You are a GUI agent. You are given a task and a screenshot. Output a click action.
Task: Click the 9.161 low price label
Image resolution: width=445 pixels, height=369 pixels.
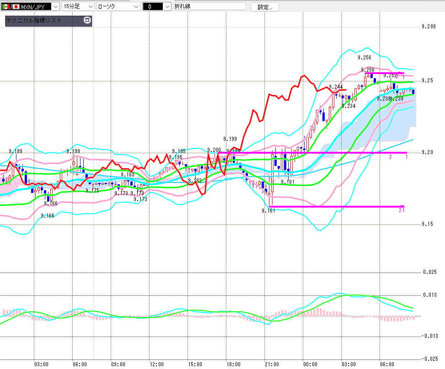coord(268,211)
